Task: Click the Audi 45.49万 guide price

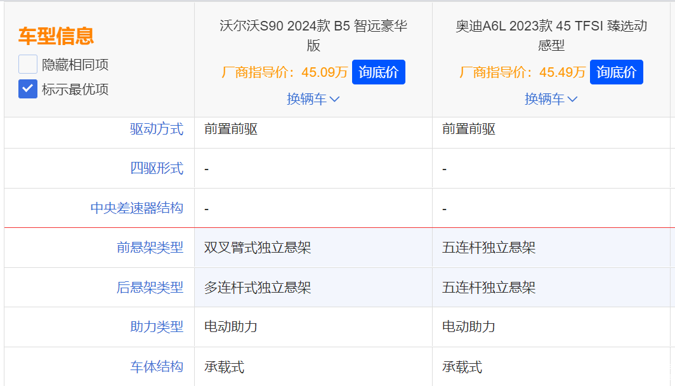Action: tap(562, 72)
